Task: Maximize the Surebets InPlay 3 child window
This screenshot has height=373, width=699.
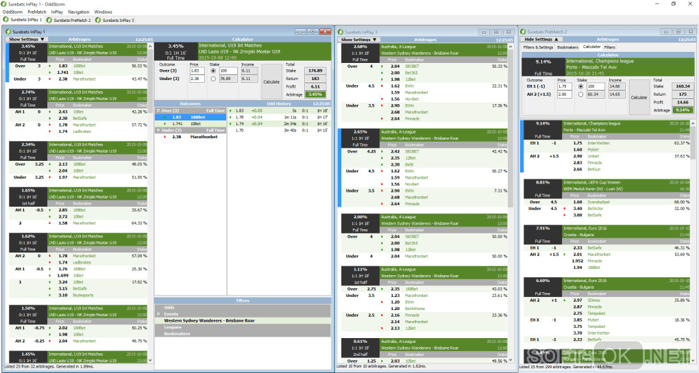Action: 496,32
